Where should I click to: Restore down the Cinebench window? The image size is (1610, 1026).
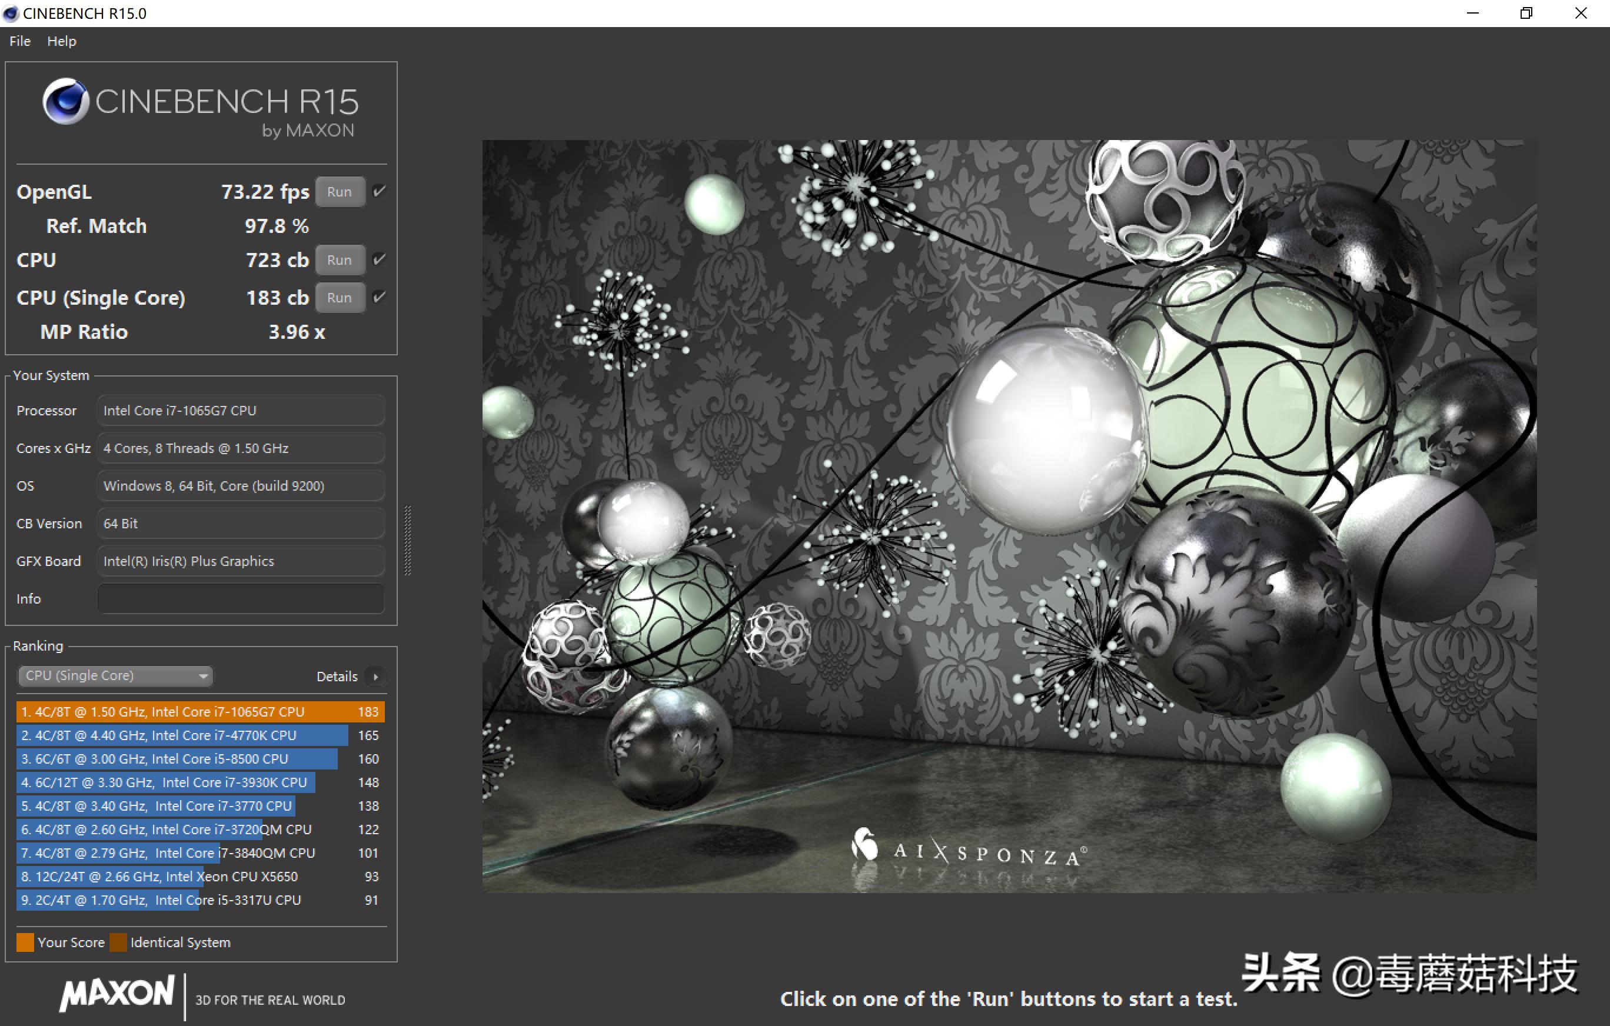tap(1526, 14)
